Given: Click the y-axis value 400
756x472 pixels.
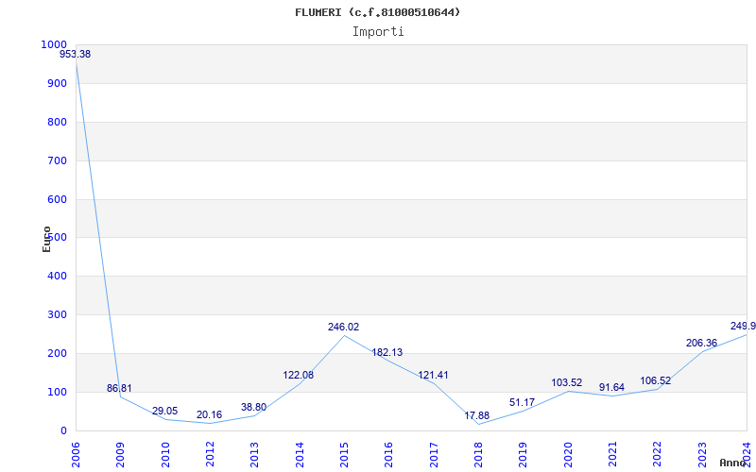Looking at the screenshot, I should (57, 276).
